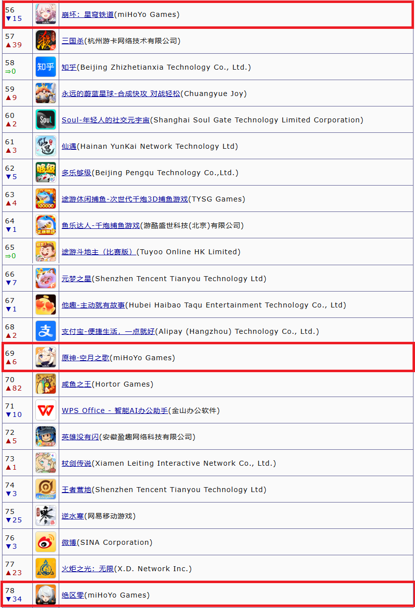Click rank cell 71 down 10
415x608 pixels.
(17, 410)
